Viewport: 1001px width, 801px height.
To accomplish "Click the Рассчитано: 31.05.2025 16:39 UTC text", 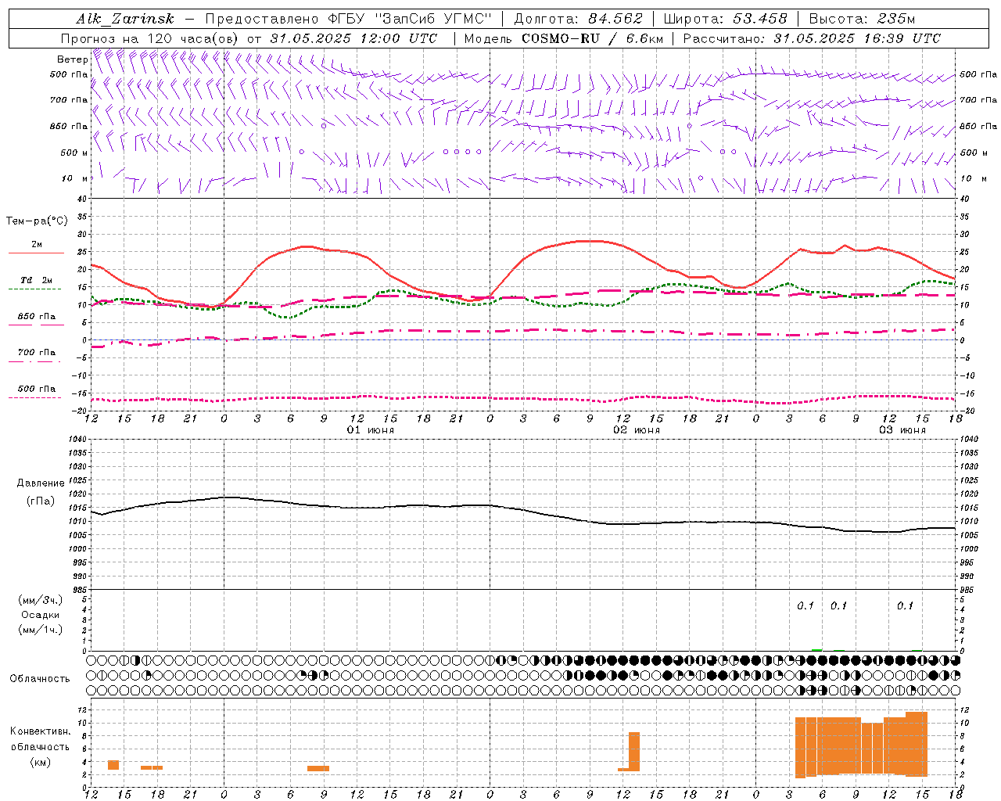I will pyautogui.click(x=812, y=38).
